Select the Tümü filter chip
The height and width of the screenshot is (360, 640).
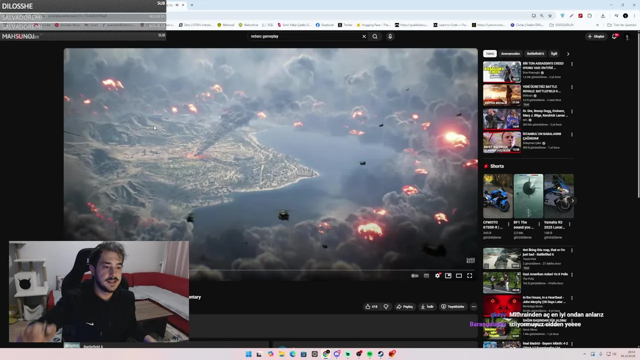(490, 53)
